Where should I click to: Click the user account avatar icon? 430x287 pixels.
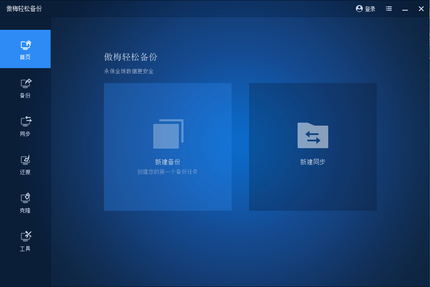[x=359, y=9]
